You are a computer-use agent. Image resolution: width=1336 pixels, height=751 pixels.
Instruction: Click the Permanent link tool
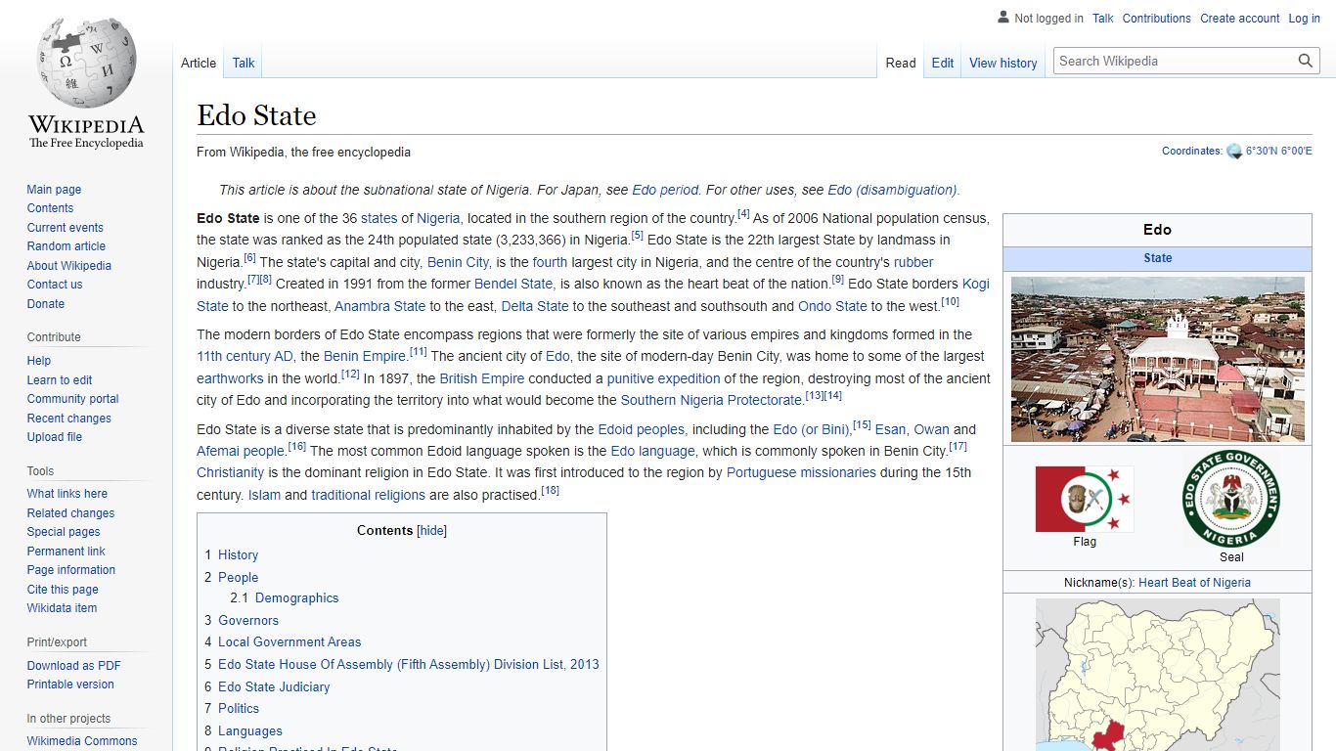[66, 552]
